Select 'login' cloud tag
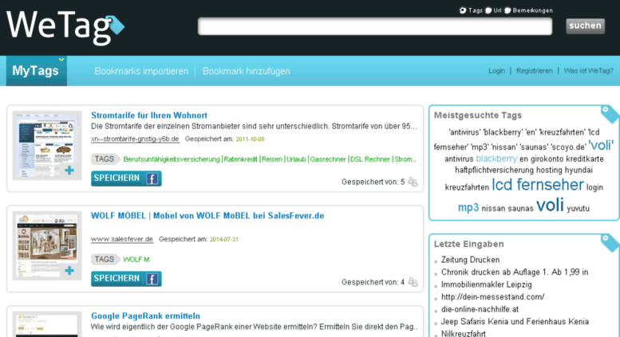The image size is (620, 337). point(594,187)
